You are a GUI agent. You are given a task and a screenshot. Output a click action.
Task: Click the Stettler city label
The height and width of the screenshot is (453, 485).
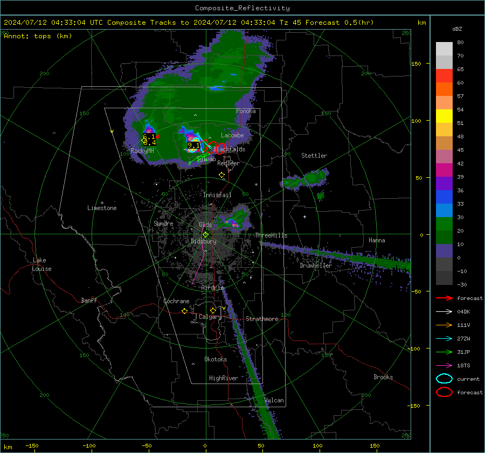click(314, 156)
